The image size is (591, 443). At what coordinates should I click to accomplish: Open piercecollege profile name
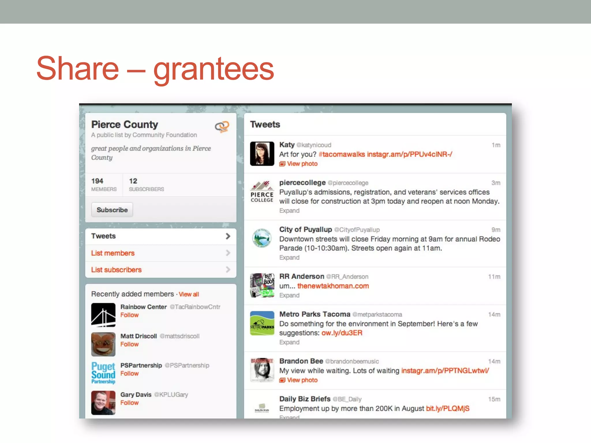(x=302, y=183)
